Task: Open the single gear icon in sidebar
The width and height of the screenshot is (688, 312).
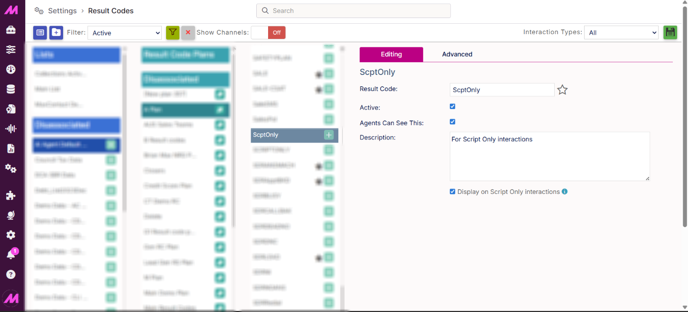Action: pos(11,235)
